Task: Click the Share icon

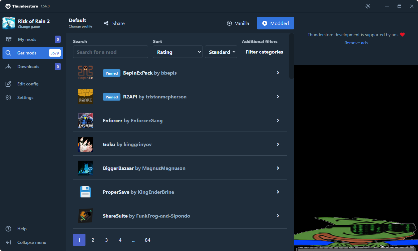Action: [106, 23]
